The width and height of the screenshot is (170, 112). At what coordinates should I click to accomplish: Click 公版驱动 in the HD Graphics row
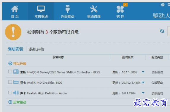point(157,83)
